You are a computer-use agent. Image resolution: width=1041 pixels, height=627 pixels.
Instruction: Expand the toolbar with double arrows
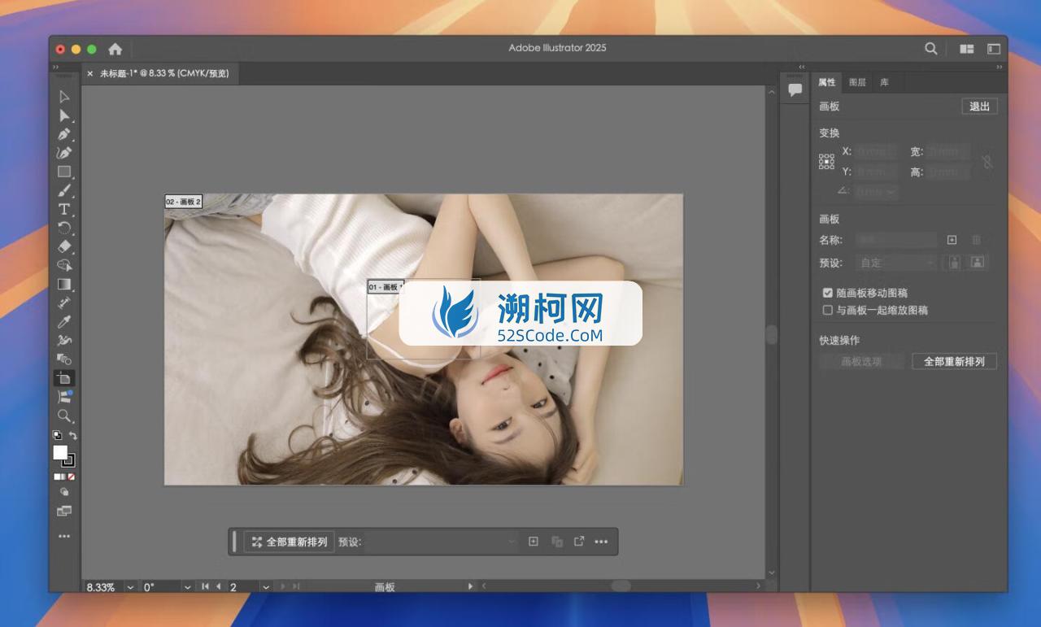coord(55,67)
